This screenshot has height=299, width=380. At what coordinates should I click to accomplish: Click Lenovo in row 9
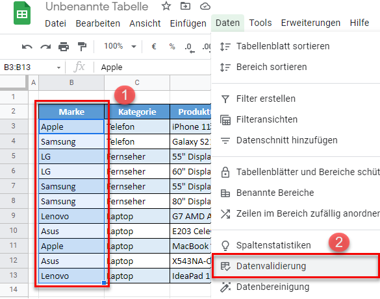pyautogui.click(x=71, y=216)
